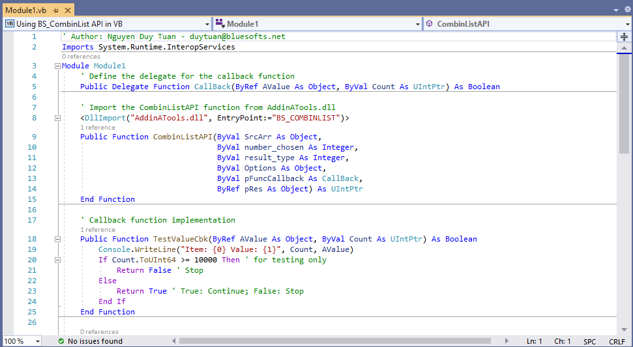This screenshot has width=633, height=347.
Task: Click 'Return True' on line 23
Action: click(141, 292)
